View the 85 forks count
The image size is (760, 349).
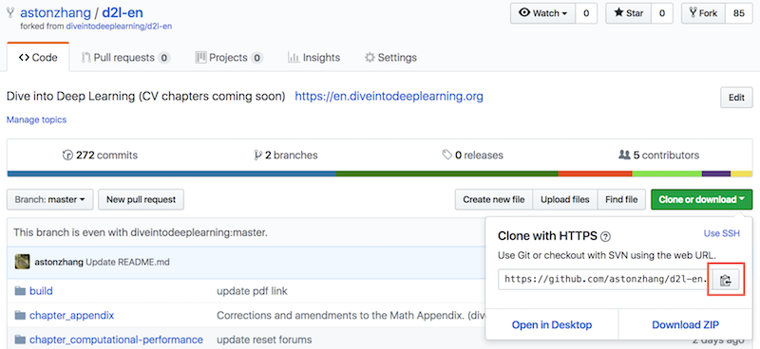[739, 13]
